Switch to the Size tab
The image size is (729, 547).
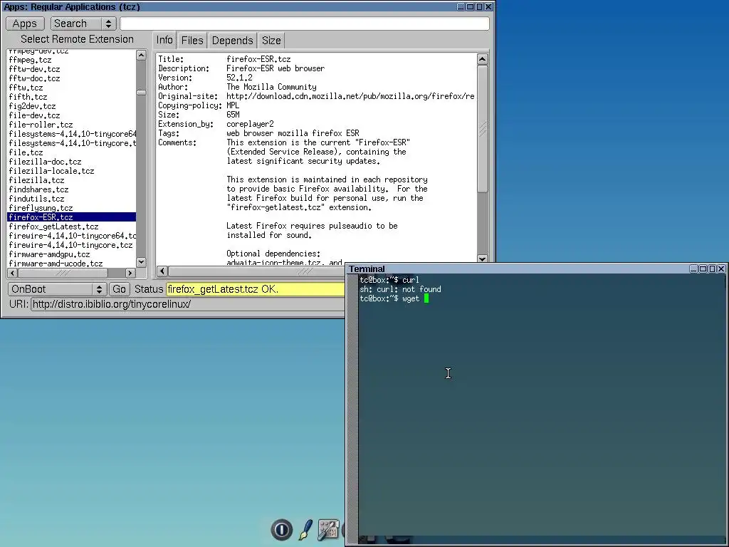point(271,41)
